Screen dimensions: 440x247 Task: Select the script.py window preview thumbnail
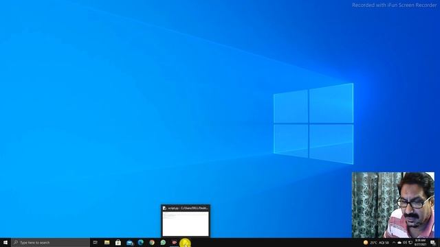pyautogui.click(x=186, y=224)
